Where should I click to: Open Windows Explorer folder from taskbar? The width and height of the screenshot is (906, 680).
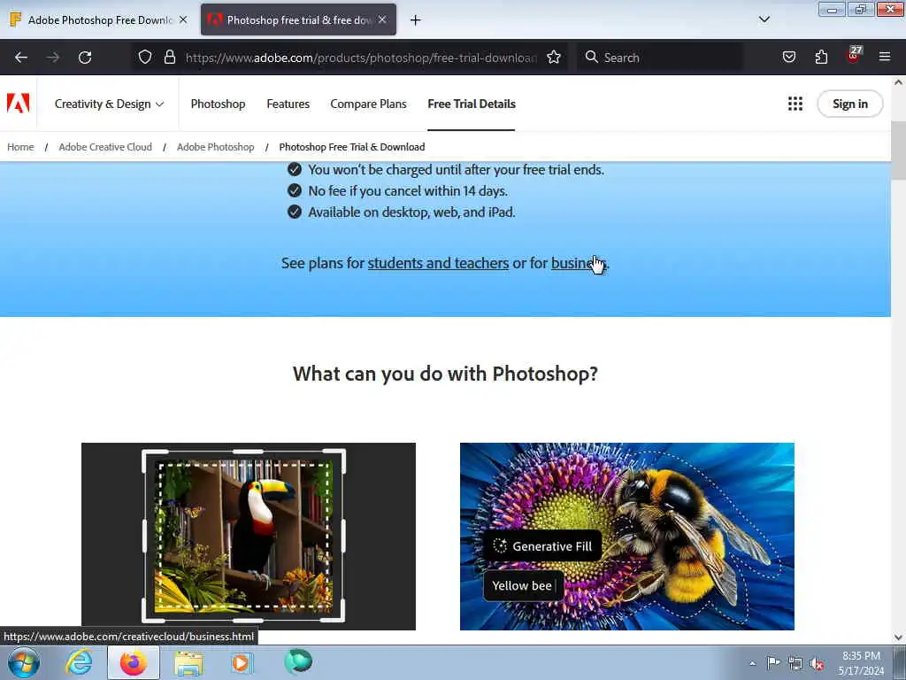188,662
